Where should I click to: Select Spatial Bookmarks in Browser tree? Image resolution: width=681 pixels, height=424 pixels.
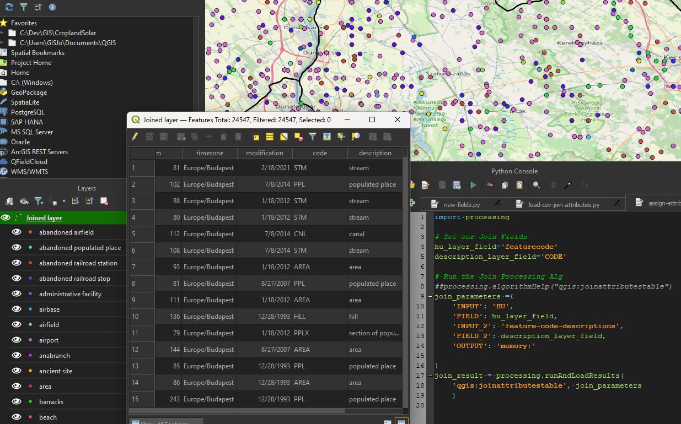[x=37, y=53]
